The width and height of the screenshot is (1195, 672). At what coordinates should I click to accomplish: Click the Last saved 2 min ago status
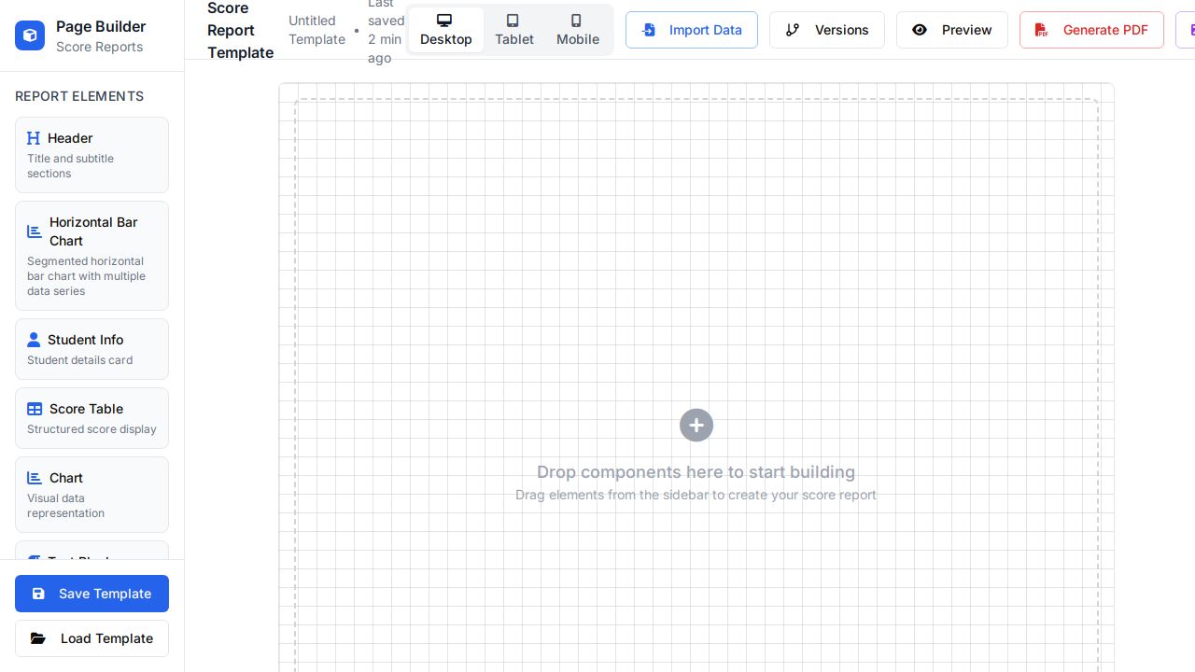point(386,30)
